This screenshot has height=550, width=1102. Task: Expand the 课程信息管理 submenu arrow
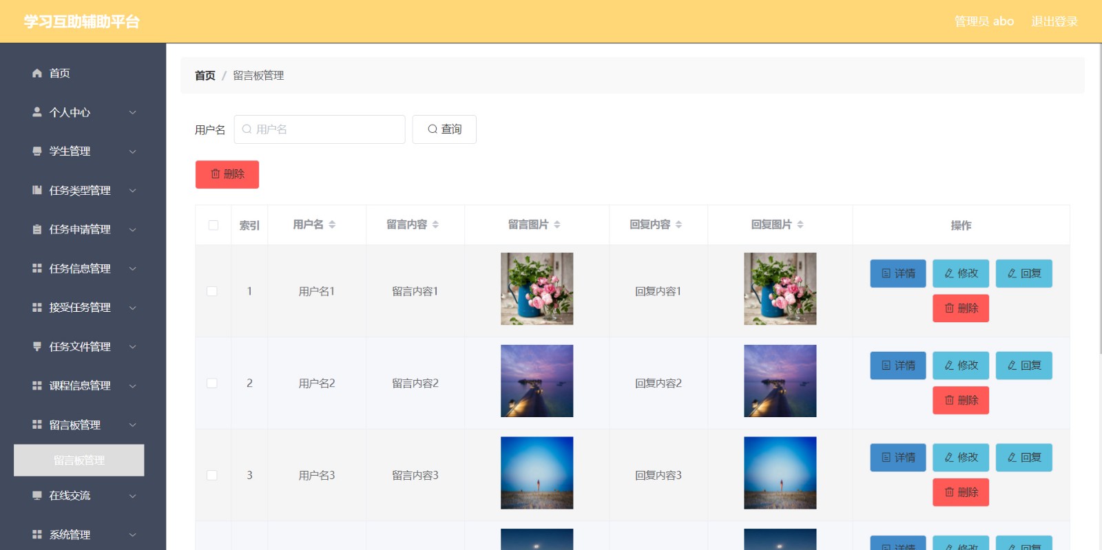tap(132, 385)
